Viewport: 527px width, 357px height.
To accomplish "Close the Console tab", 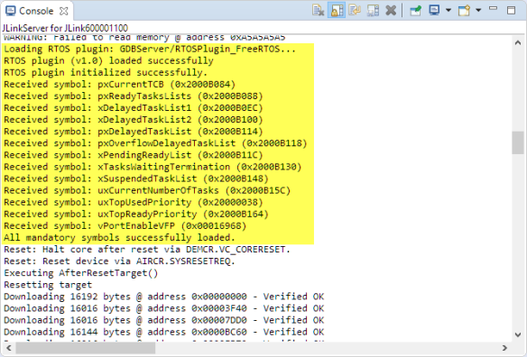I will tap(63, 11).
